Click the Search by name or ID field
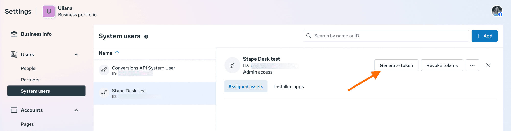 386,36
